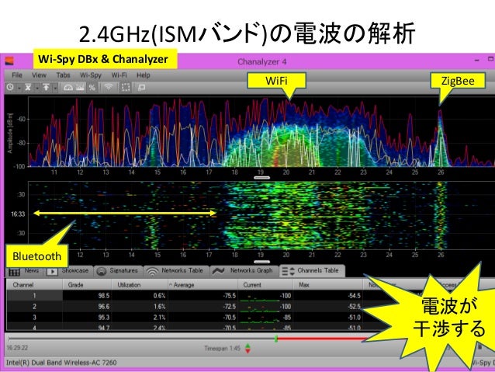Adjust Timespan with red-green arrow stepper
This screenshot has height=372, width=495.
coord(247,349)
